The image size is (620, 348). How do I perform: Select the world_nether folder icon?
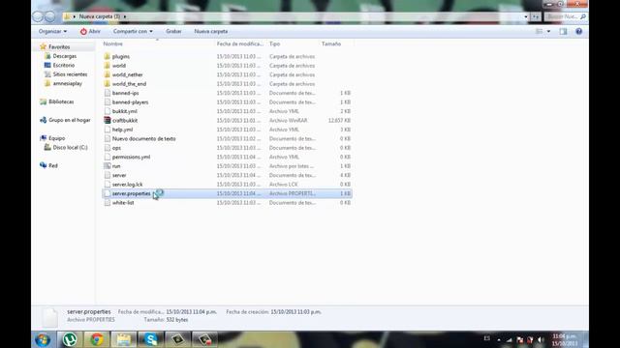point(108,74)
